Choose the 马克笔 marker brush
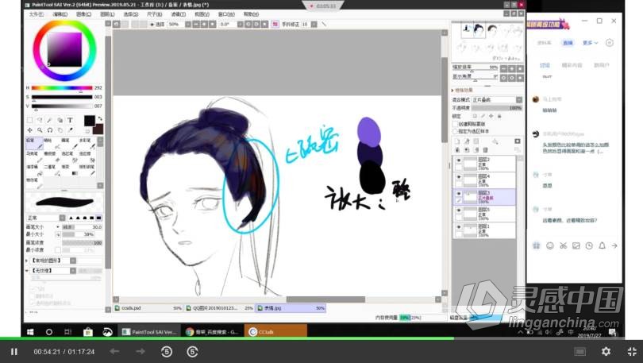 click(x=33, y=156)
